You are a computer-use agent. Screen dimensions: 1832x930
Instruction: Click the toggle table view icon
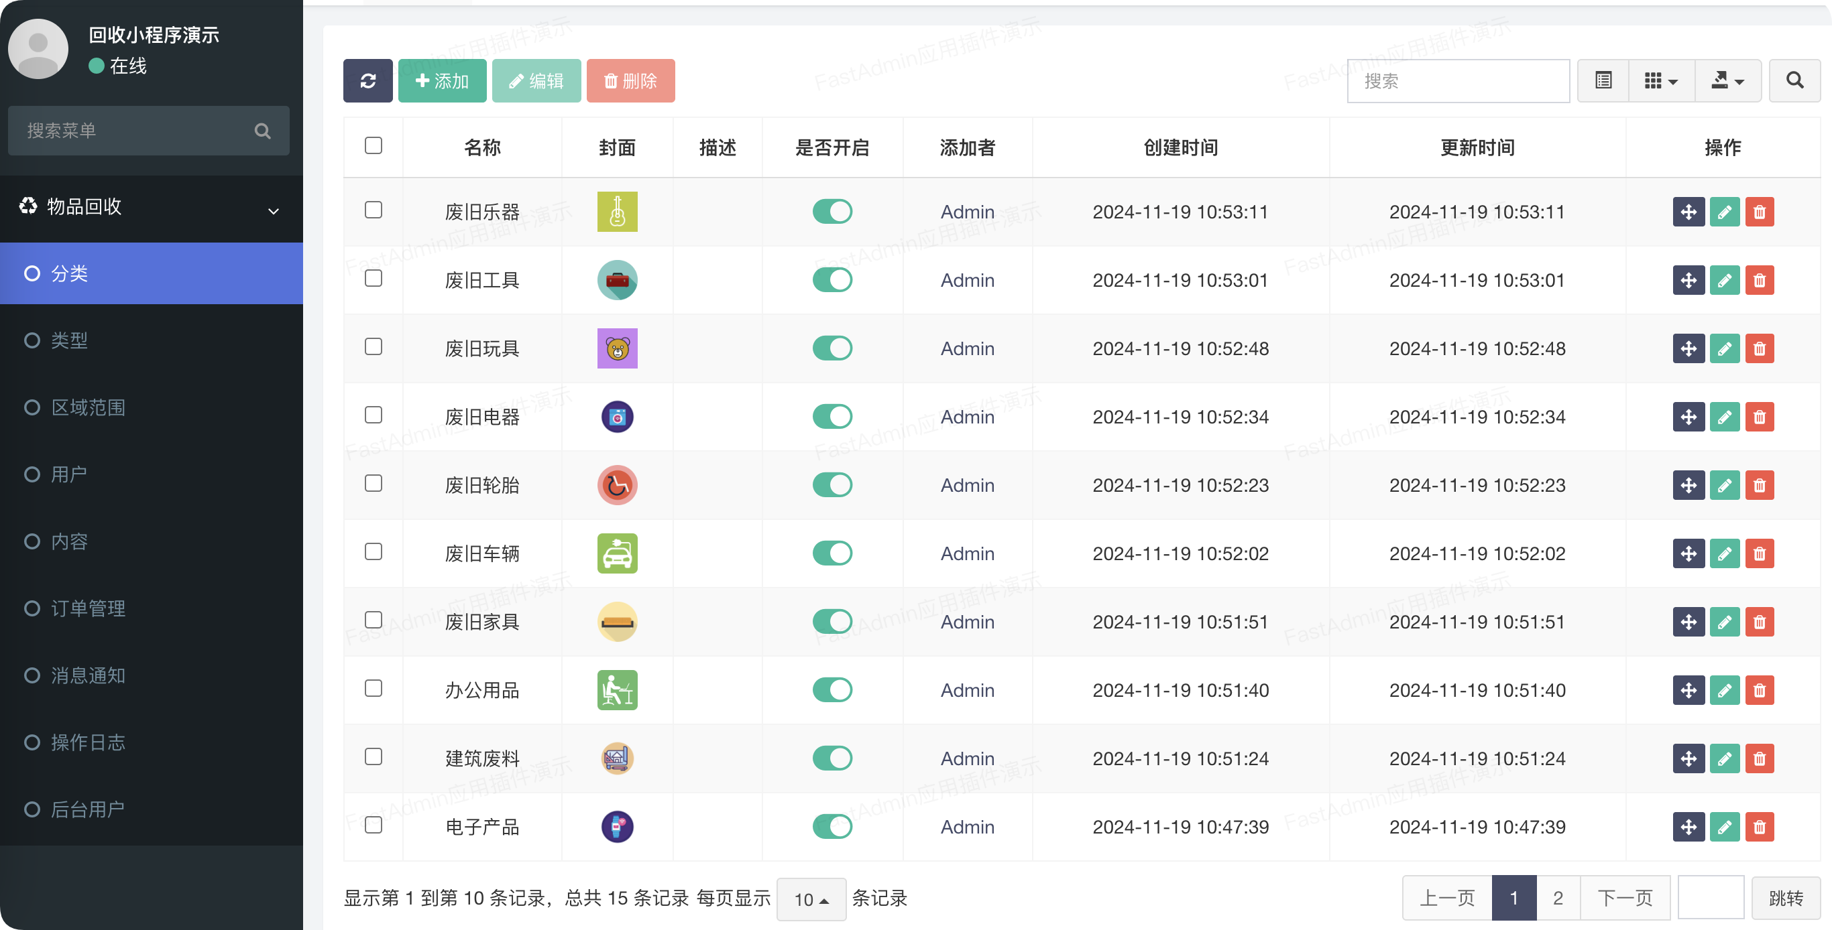click(1603, 81)
